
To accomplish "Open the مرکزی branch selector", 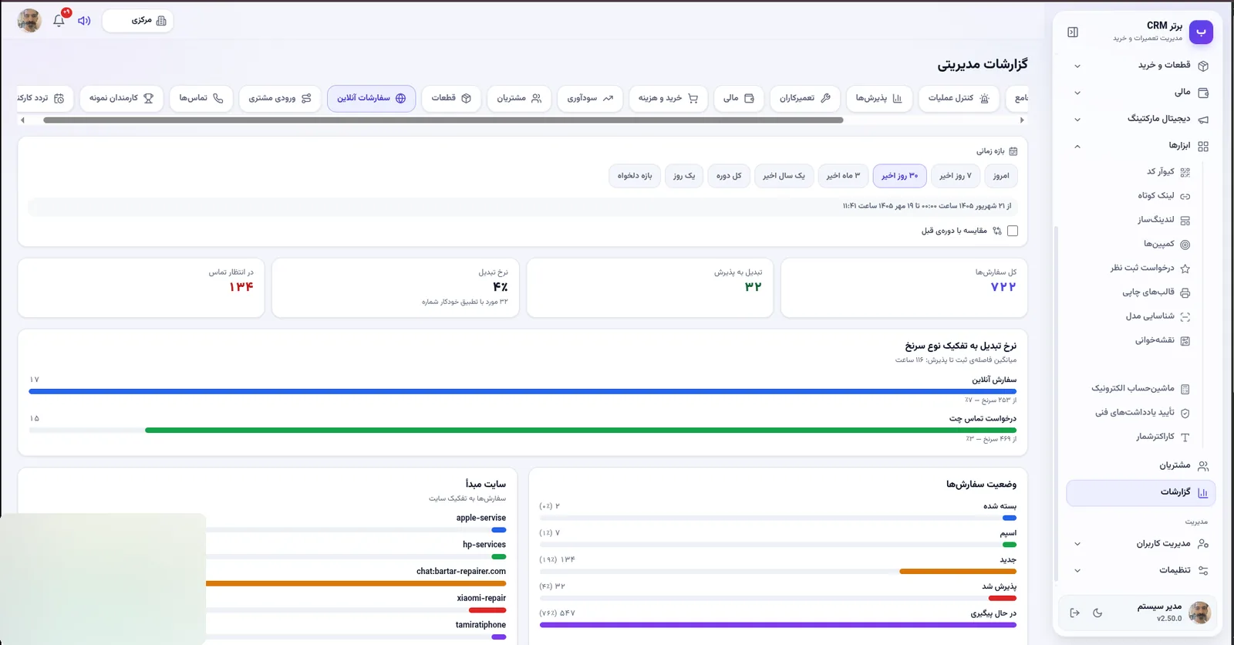I will pos(138,21).
